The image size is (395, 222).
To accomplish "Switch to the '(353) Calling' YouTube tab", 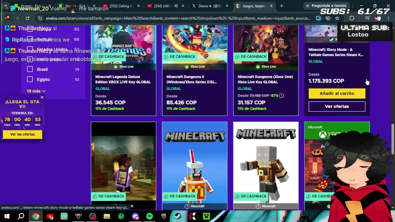I will point(121,6).
